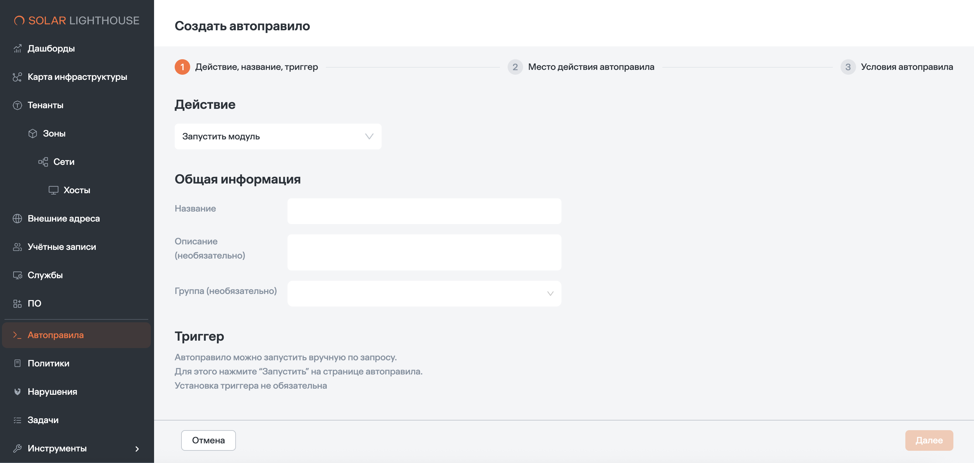Focus the Описание text area
This screenshot has width=974, height=463.
pyautogui.click(x=424, y=252)
